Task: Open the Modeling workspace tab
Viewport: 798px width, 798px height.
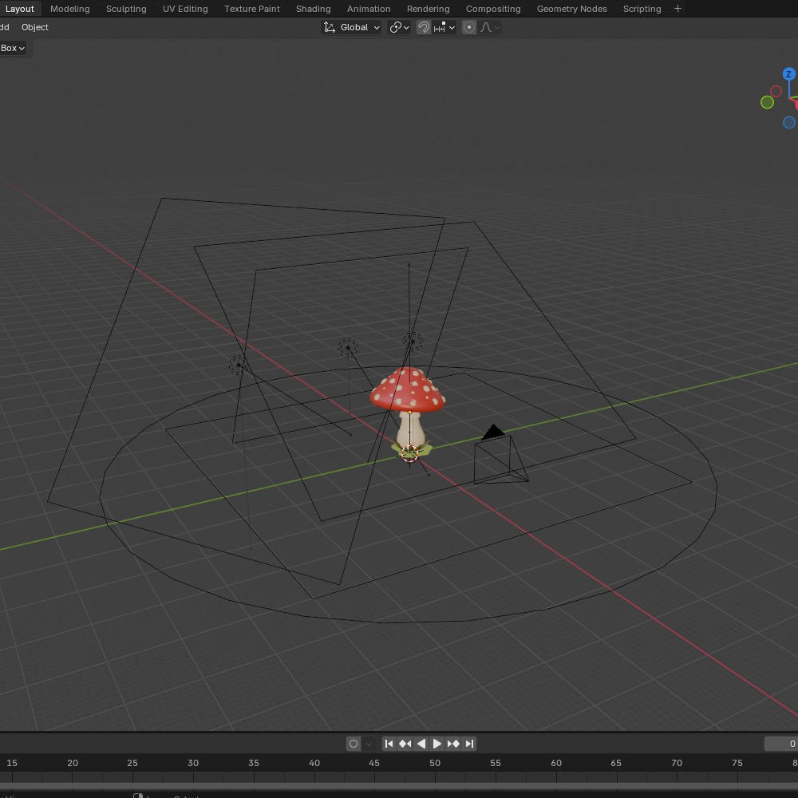Action: click(69, 9)
